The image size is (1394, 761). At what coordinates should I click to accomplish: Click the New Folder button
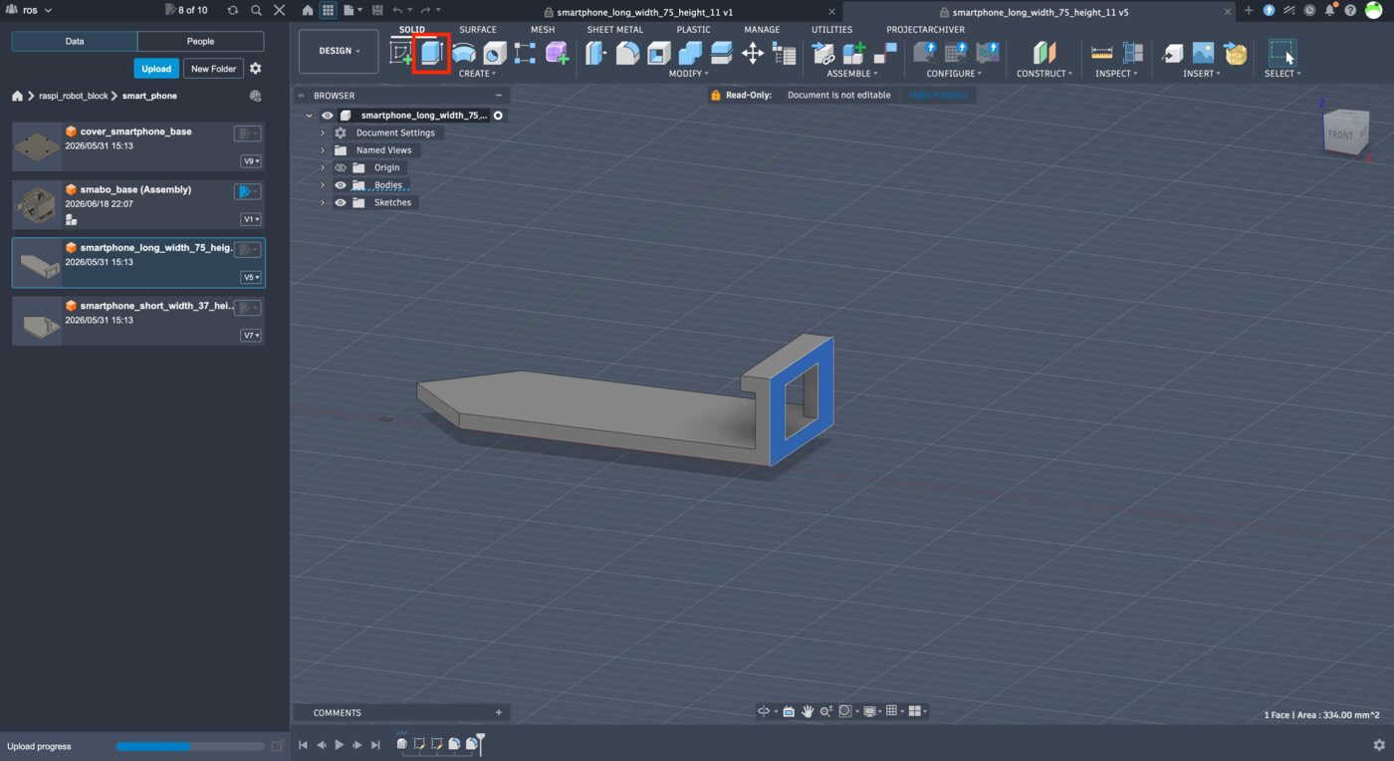[x=214, y=69]
